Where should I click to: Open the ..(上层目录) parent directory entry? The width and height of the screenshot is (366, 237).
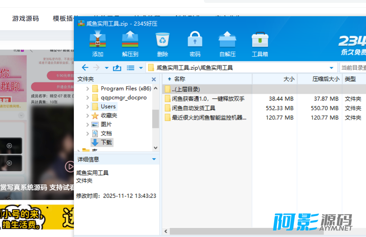186,89
